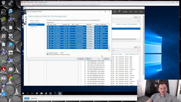181x102 pixels.
Task: Go to Before You Begin wizard step
Action: [x=35, y=21]
